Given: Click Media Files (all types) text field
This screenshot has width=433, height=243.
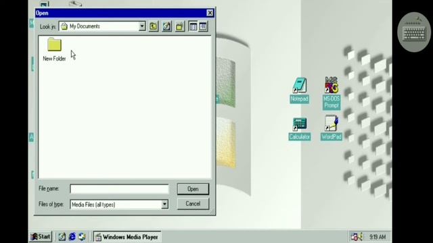Looking at the screenshot, I should [116, 205].
